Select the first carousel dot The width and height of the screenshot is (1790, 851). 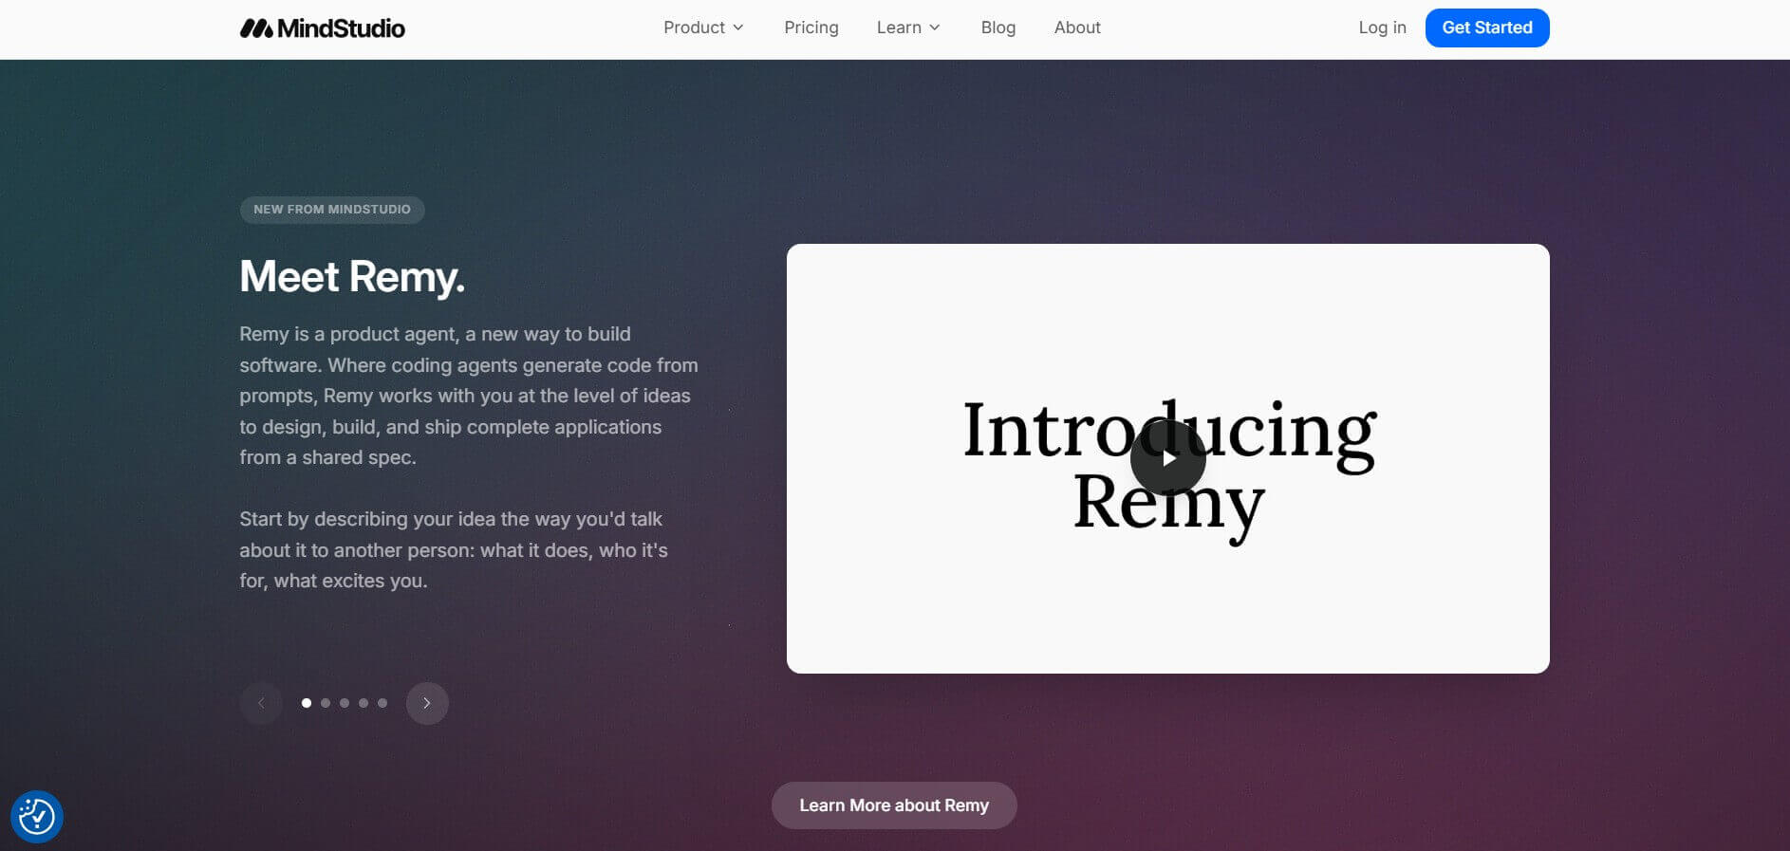coord(307,703)
